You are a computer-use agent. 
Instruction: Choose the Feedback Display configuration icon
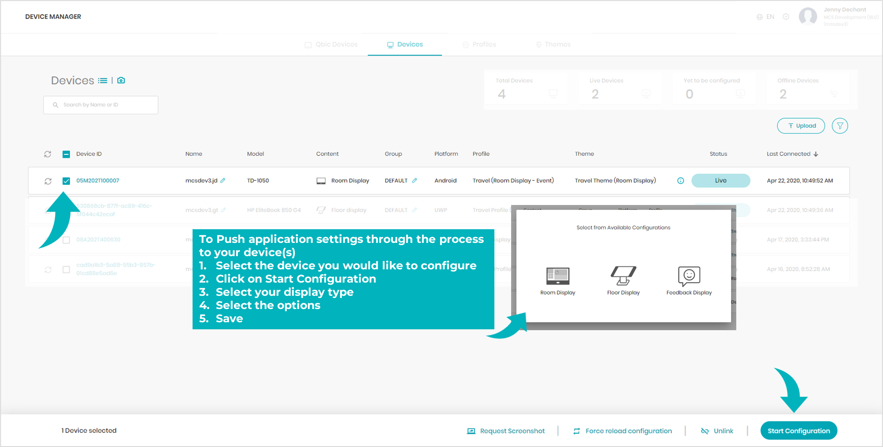click(689, 276)
